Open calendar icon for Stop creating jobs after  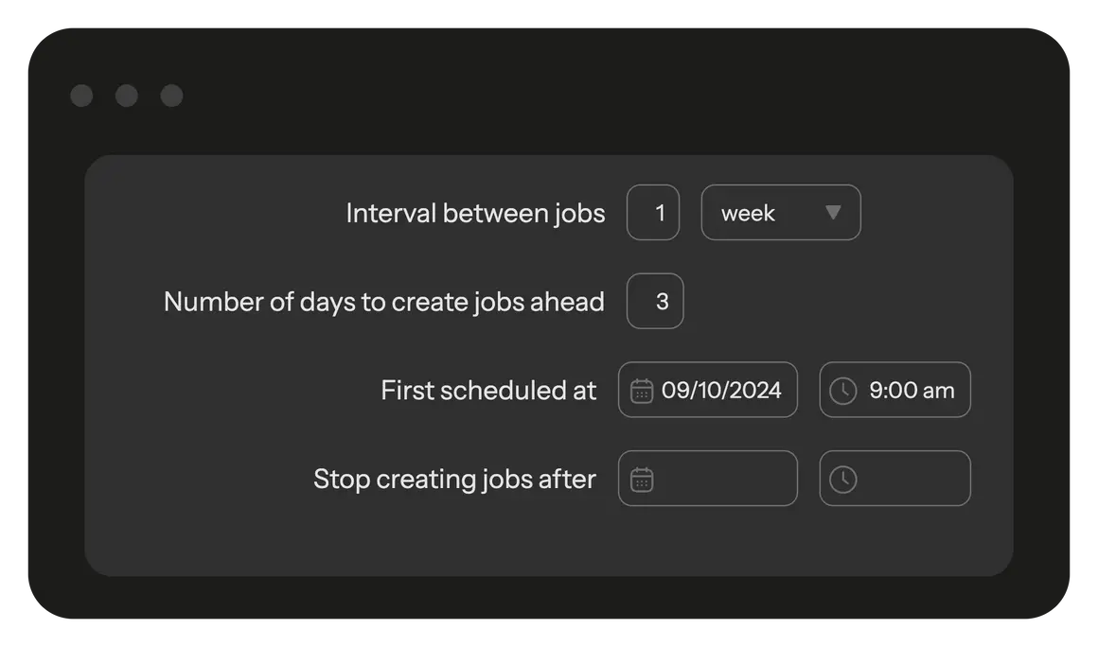point(642,480)
